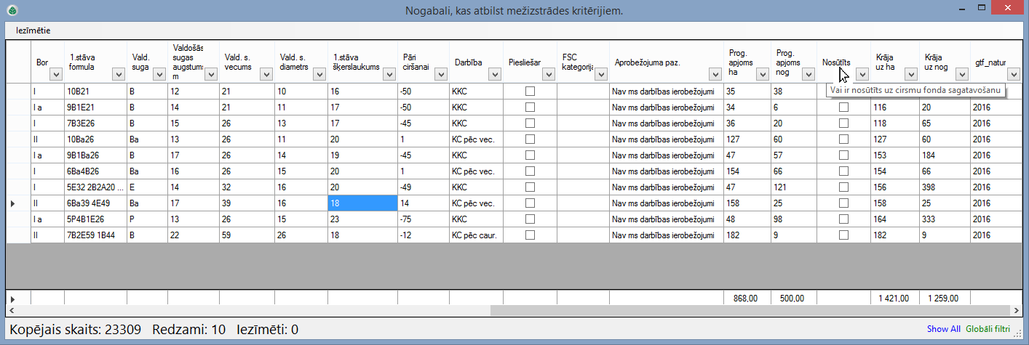The width and height of the screenshot is (1029, 345).
Task: Open the Prog. apjoms ha filter dropdown
Action: tap(763, 74)
